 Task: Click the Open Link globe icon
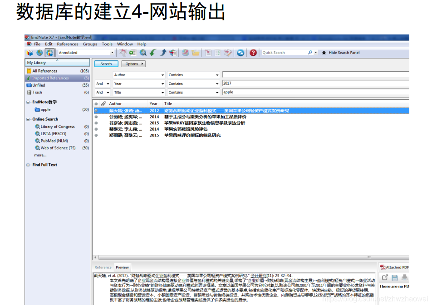click(x=186, y=53)
